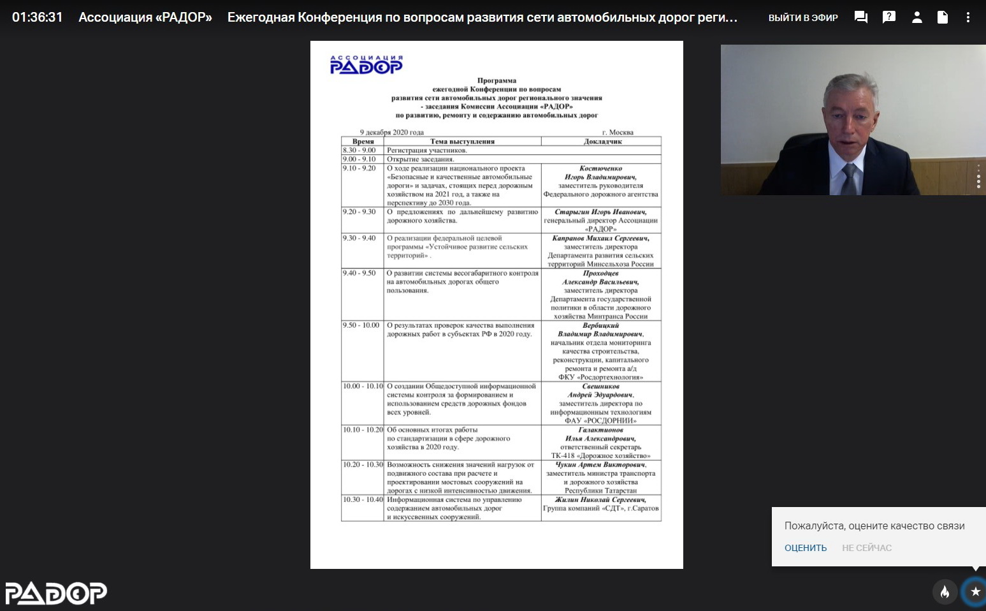Dismiss rating prompt with НЕ СЕЙЧАС

point(866,548)
